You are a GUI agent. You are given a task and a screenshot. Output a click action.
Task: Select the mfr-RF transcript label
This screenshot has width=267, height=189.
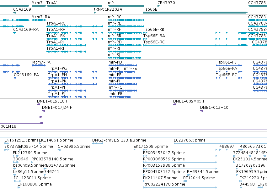[114, 30]
